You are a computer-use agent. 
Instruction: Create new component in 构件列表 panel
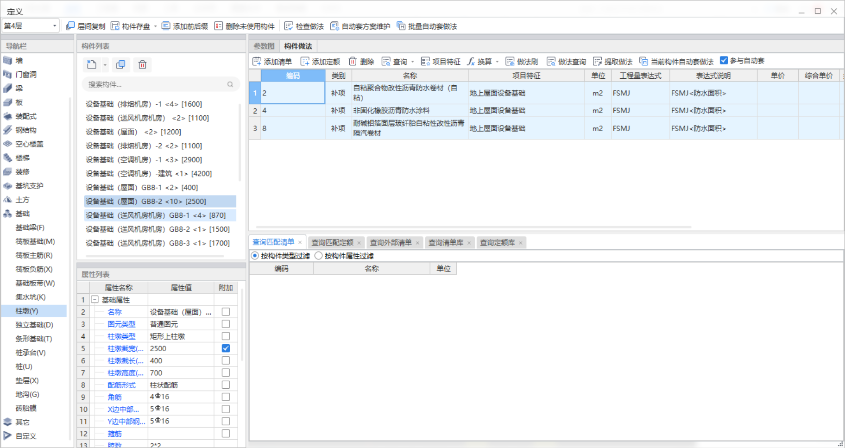[91, 64]
